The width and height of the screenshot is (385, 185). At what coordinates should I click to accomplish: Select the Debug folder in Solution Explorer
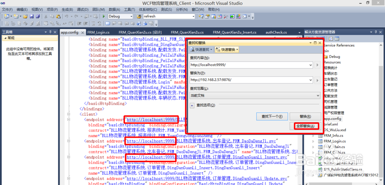coord(335,57)
